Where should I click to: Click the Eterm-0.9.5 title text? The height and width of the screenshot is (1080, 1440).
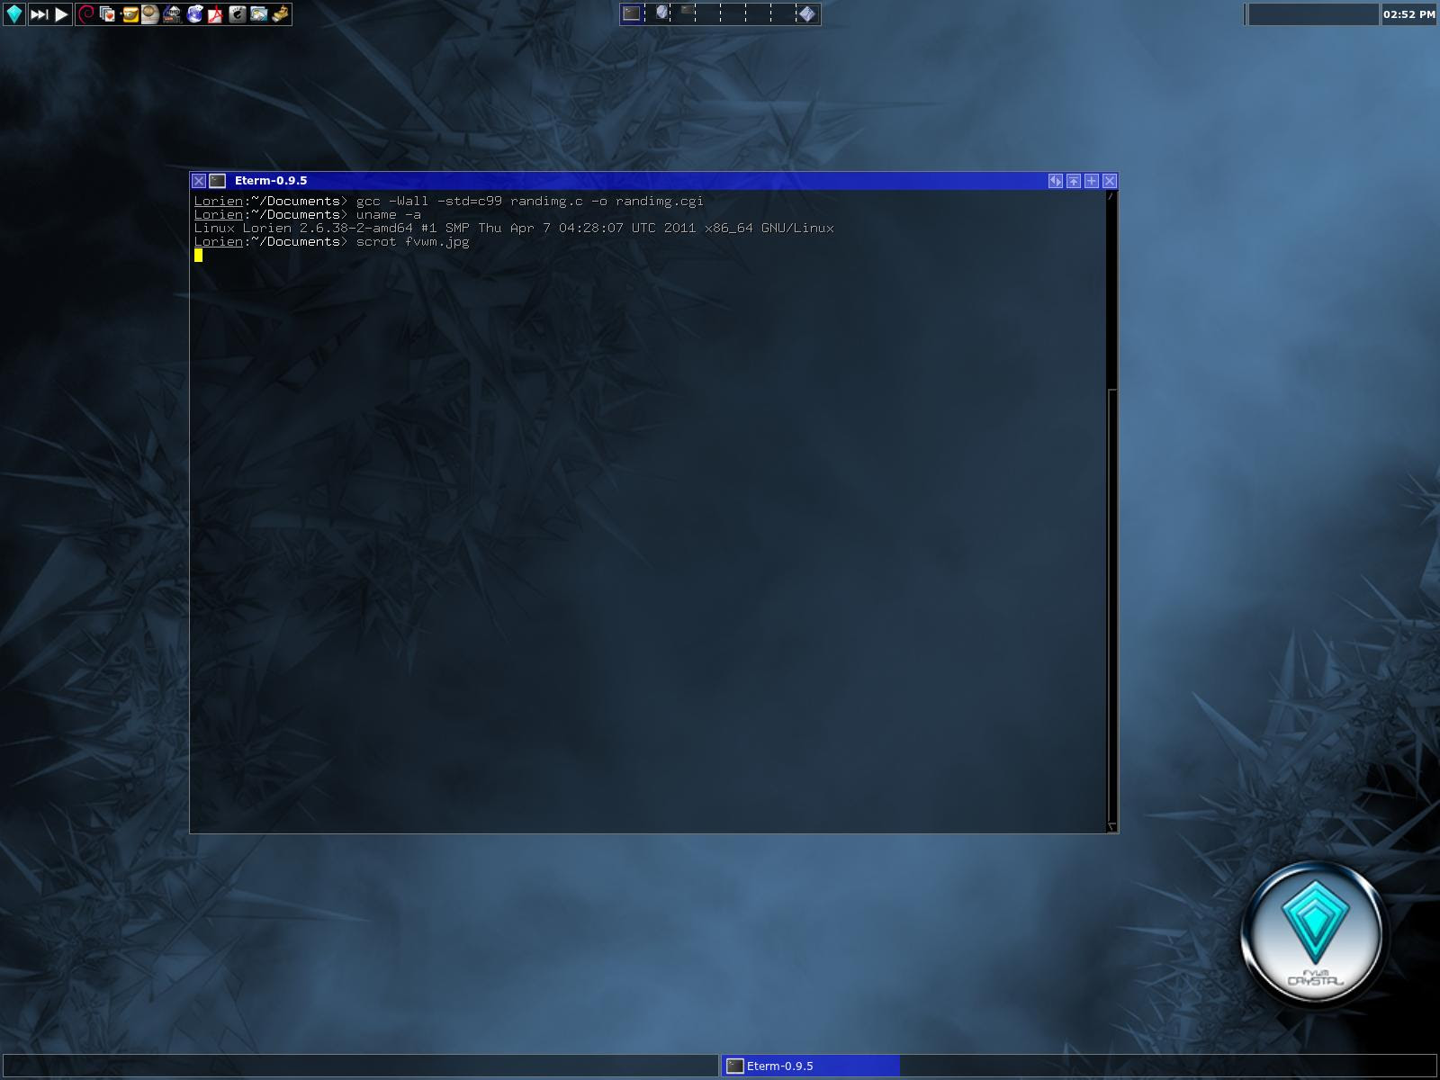point(271,181)
